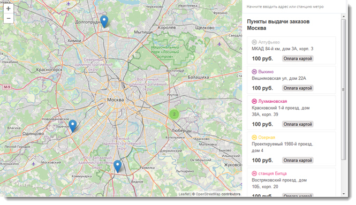Screen dimensions: 356x205
Task: Open the OpenStreetMap contributors link
Action: point(218,194)
